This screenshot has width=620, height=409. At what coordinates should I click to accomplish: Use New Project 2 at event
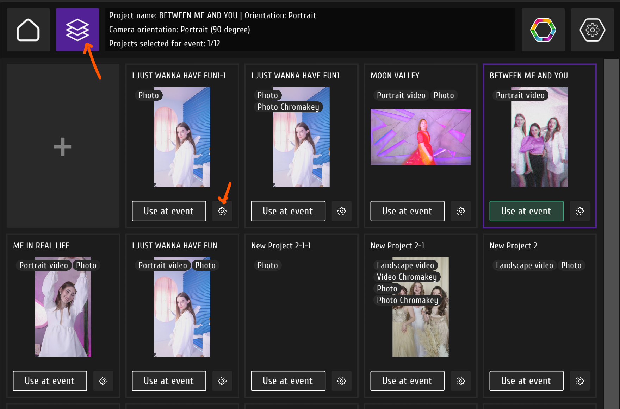pyautogui.click(x=527, y=381)
